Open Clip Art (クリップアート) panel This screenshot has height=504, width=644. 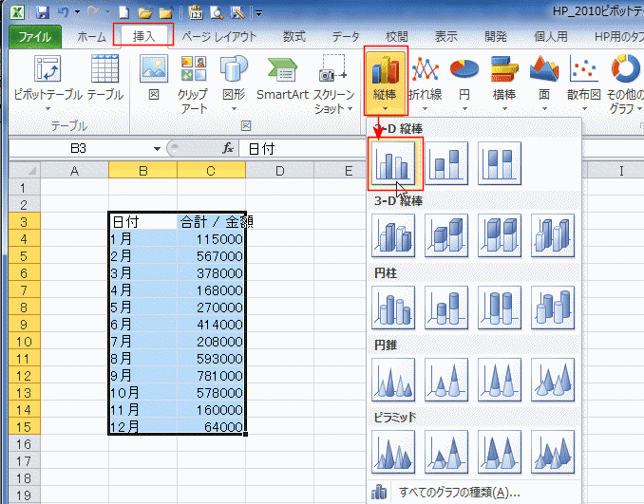click(193, 82)
